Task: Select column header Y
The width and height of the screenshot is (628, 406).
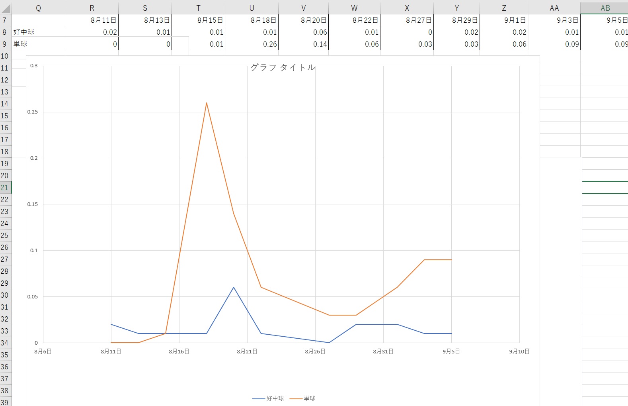Action: tap(457, 8)
